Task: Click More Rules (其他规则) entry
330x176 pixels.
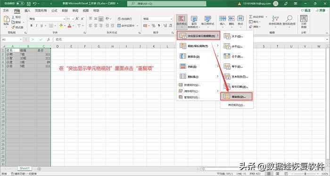Action: [x=237, y=105]
